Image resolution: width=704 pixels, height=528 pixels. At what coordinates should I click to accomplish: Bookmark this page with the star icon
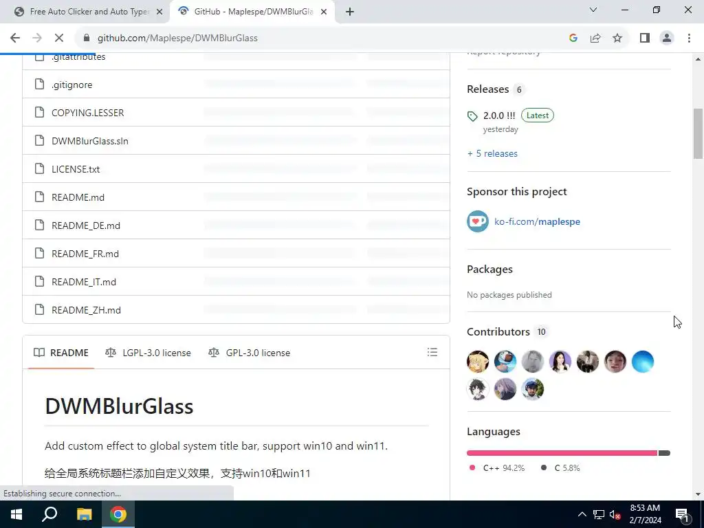(617, 38)
